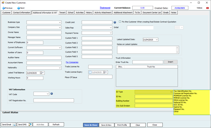Screen dimensions: 211x128
Task: Open the VAT Code dropdown
Action: [47, 94]
